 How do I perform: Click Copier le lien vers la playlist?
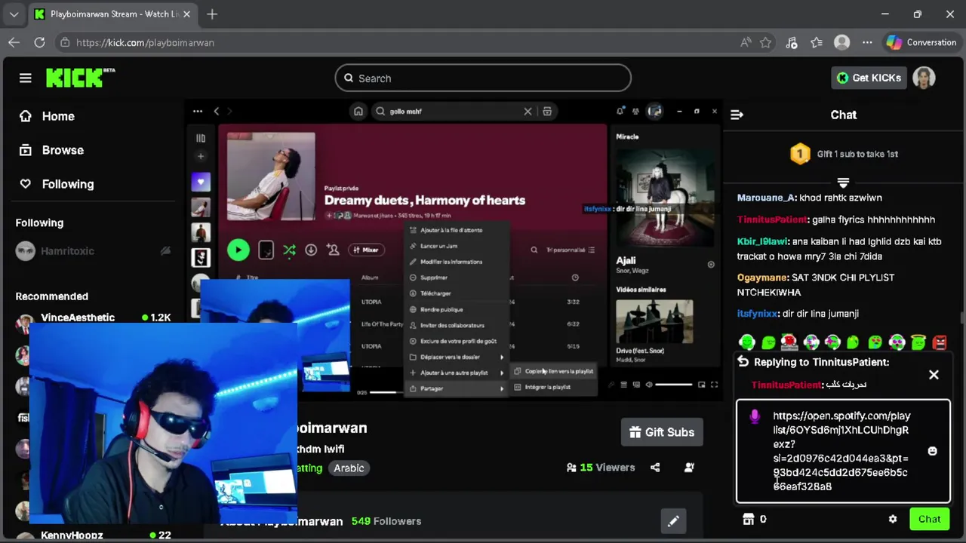click(553, 371)
